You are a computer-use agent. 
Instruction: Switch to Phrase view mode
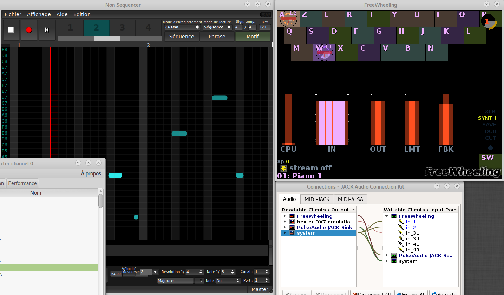[x=217, y=37]
